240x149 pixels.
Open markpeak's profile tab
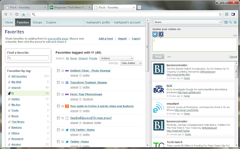(x=98, y=22)
